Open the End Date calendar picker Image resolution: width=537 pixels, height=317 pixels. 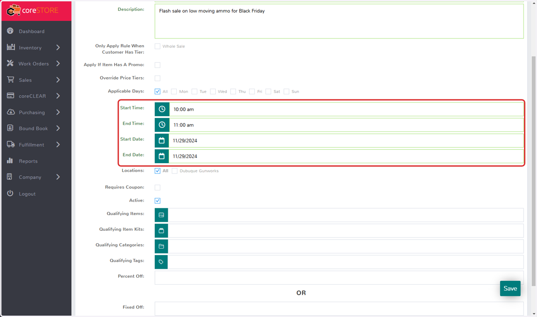(x=162, y=156)
